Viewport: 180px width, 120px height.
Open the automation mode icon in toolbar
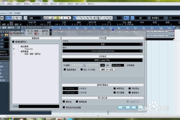coord(25,18)
